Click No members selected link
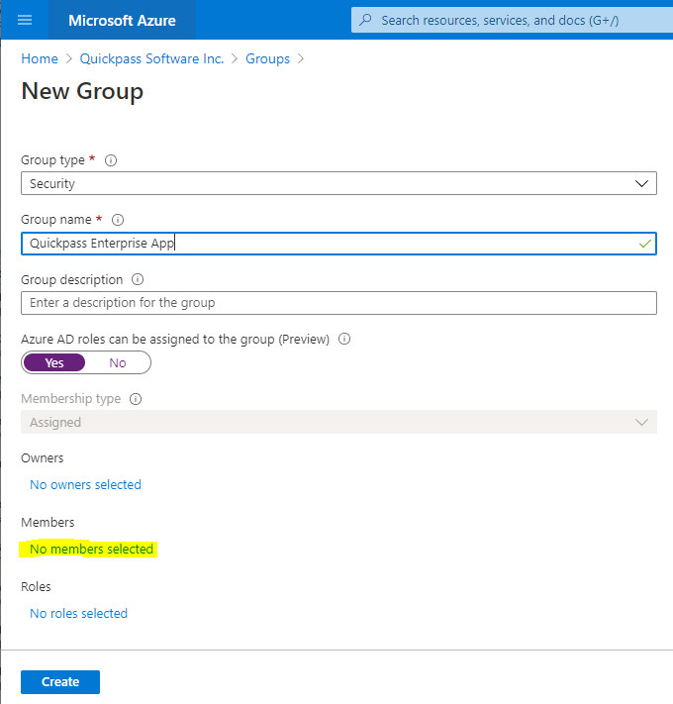The height and width of the screenshot is (704, 673). 91,550
